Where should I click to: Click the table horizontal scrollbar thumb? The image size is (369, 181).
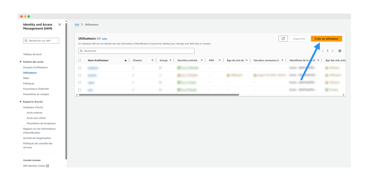pyautogui.click(x=159, y=95)
